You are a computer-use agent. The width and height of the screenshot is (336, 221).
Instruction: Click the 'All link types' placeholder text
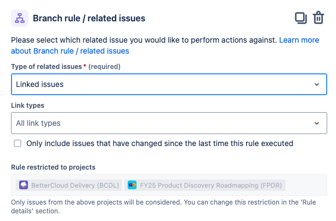click(38, 123)
